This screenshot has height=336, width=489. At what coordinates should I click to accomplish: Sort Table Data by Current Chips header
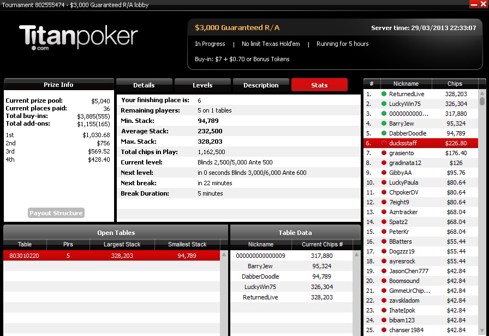[322, 244]
